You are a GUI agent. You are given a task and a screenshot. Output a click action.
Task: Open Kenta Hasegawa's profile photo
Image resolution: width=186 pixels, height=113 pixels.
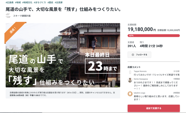pyautogui.click(x=130, y=80)
